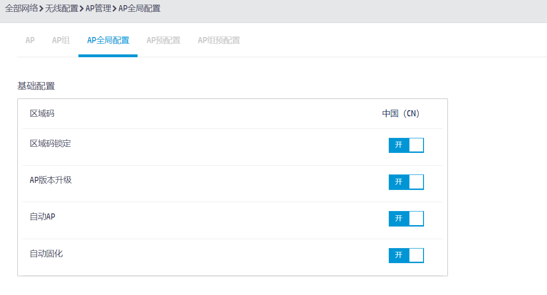This screenshot has width=547, height=295.
Task: Click the 基础配置 section heading
Action: coord(36,86)
